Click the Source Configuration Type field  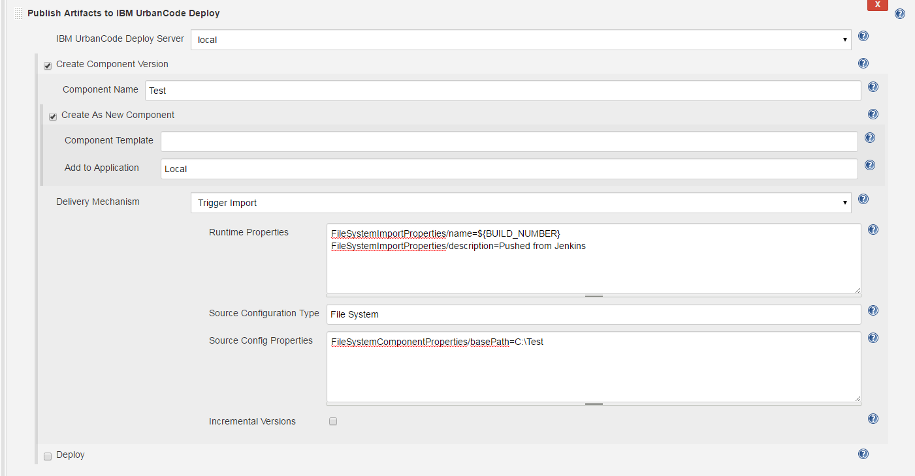[x=593, y=314]
